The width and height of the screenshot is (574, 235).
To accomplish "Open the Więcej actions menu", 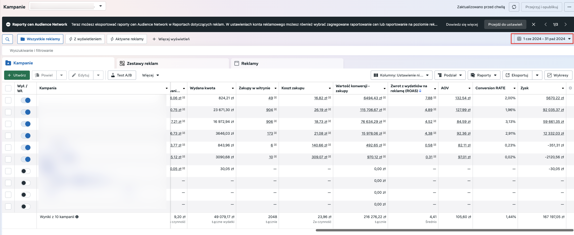I will tap(151, 75).
